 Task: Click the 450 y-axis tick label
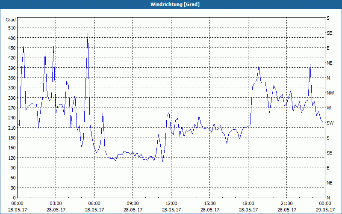click(12, 48)
